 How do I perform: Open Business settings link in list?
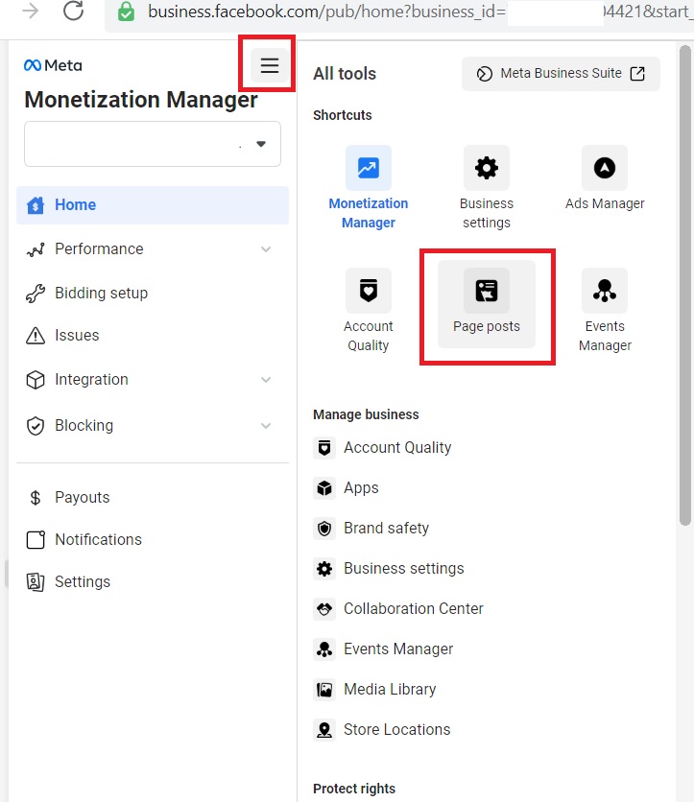tap(404, 569)
